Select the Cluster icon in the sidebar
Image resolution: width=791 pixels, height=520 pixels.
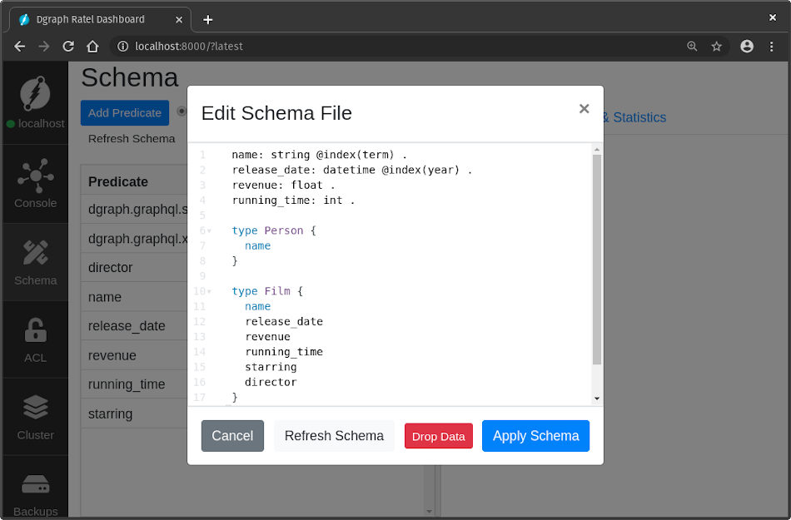pos(35,408)
